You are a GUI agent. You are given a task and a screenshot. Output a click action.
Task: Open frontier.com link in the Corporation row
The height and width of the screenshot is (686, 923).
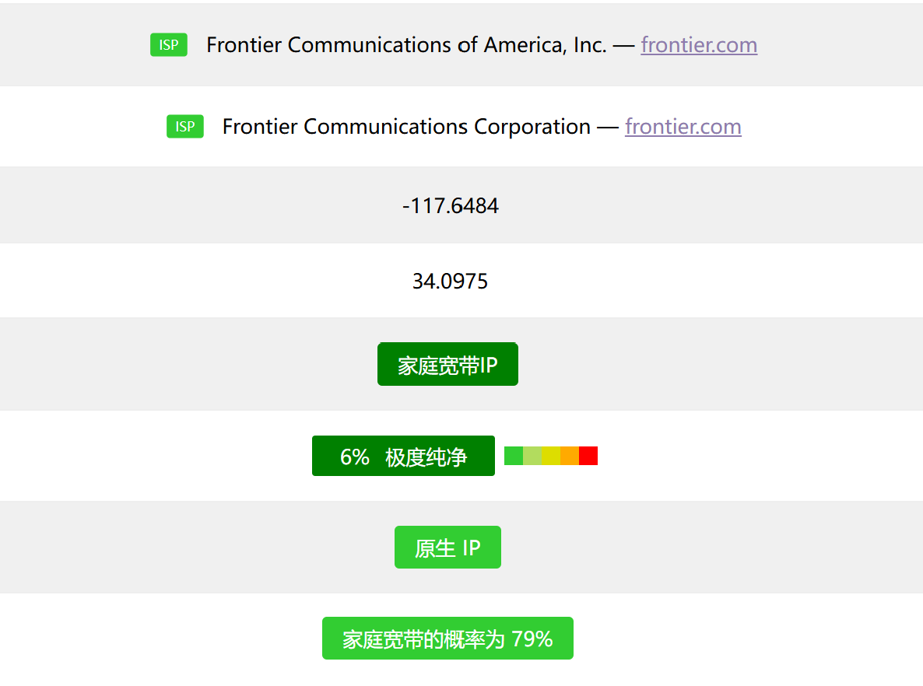click(683, 127)
